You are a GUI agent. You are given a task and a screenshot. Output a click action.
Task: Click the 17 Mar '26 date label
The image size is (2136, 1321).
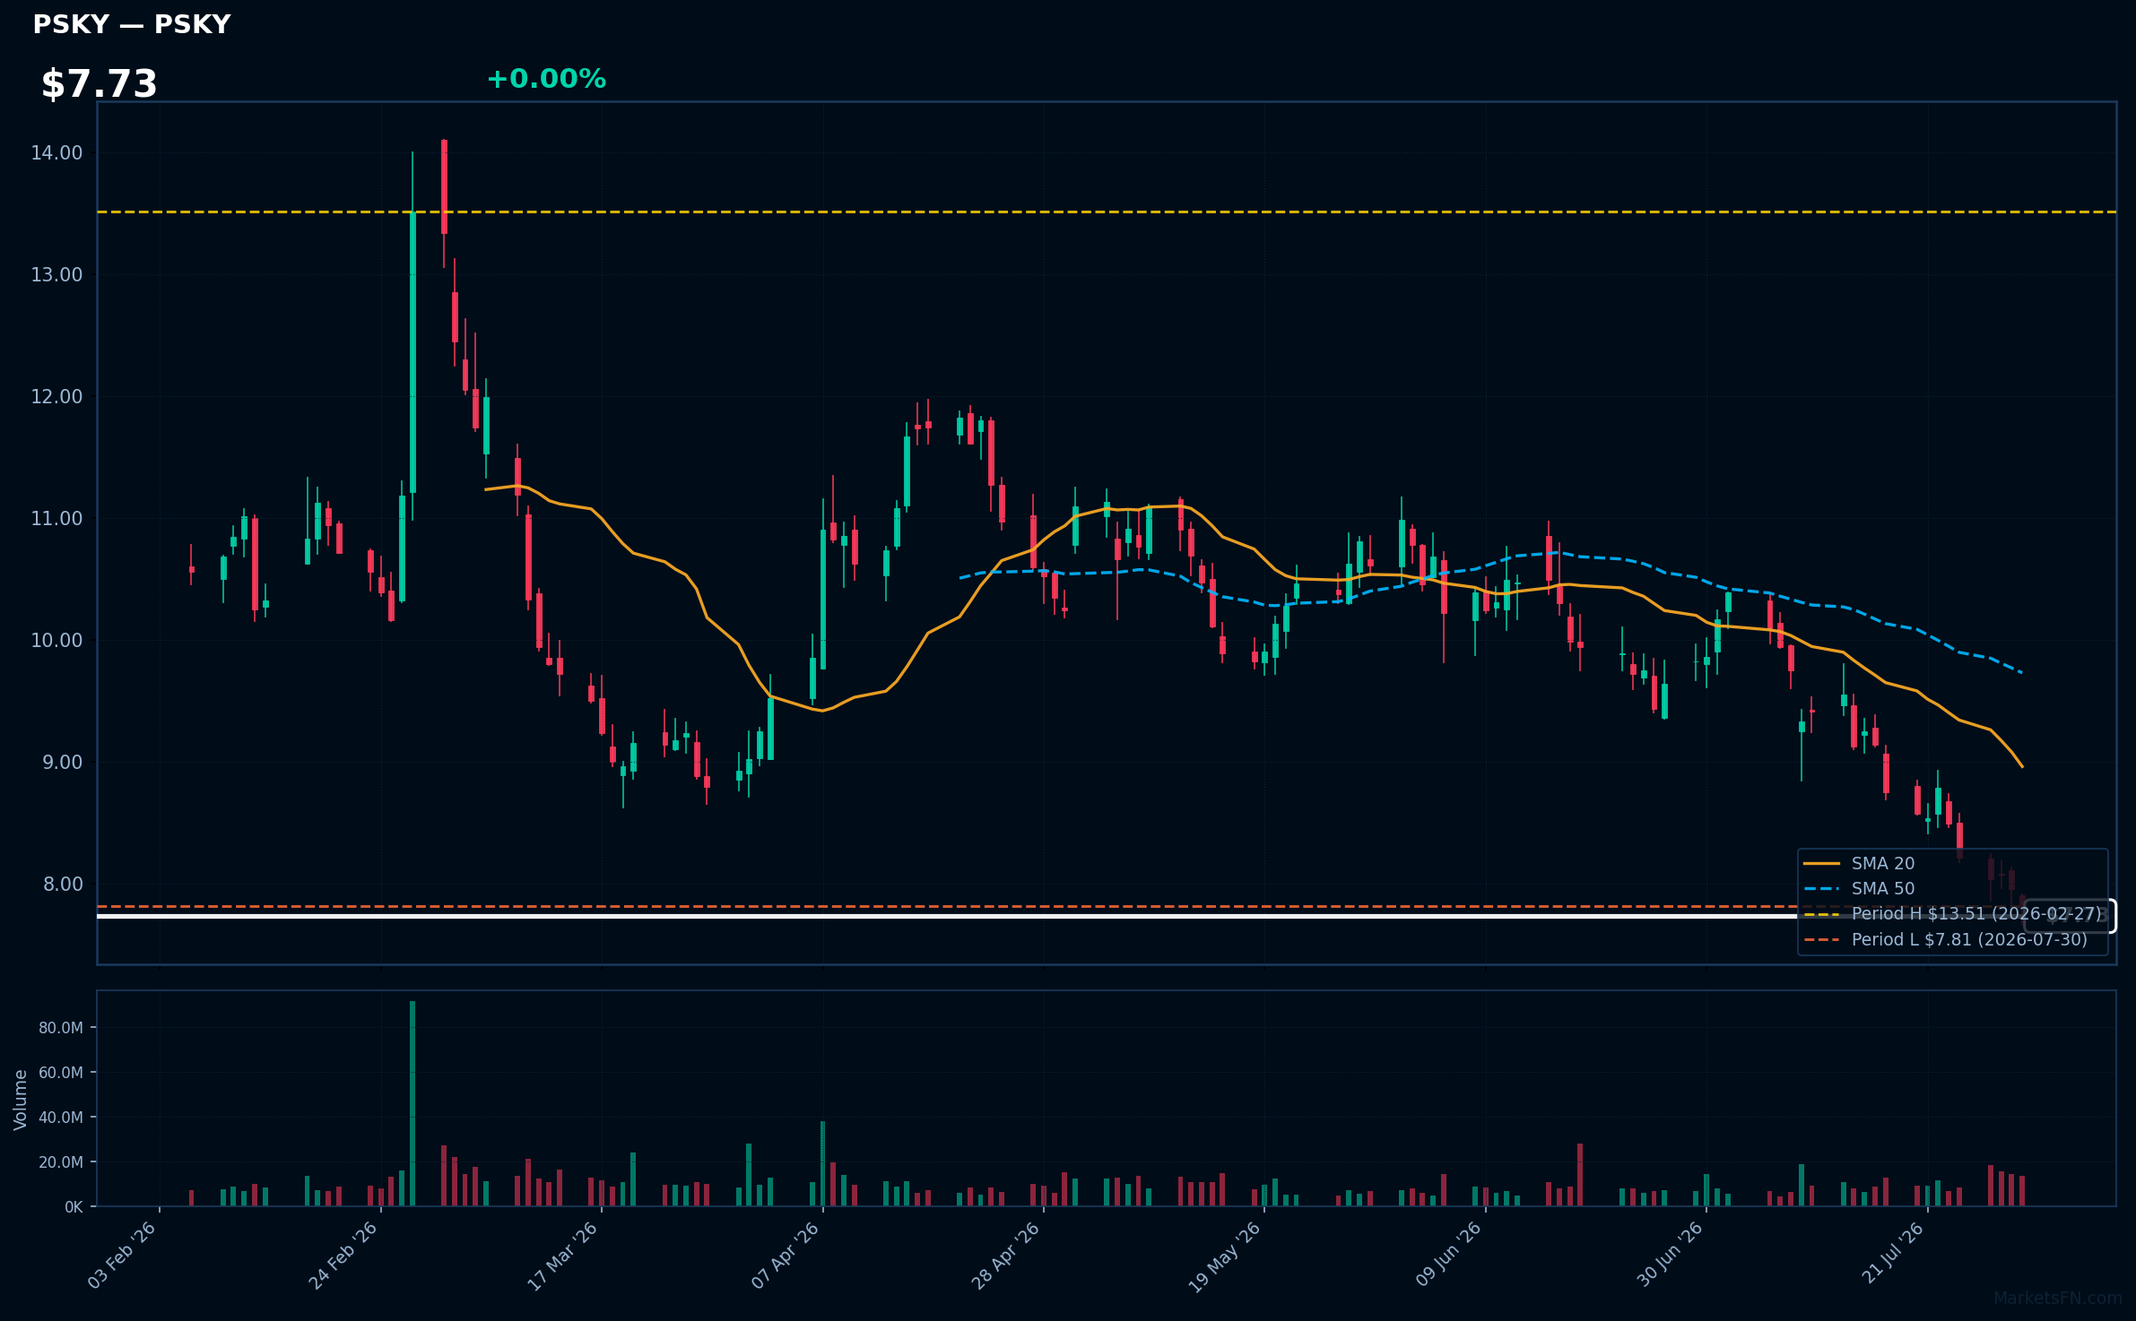pos(563,1256)
